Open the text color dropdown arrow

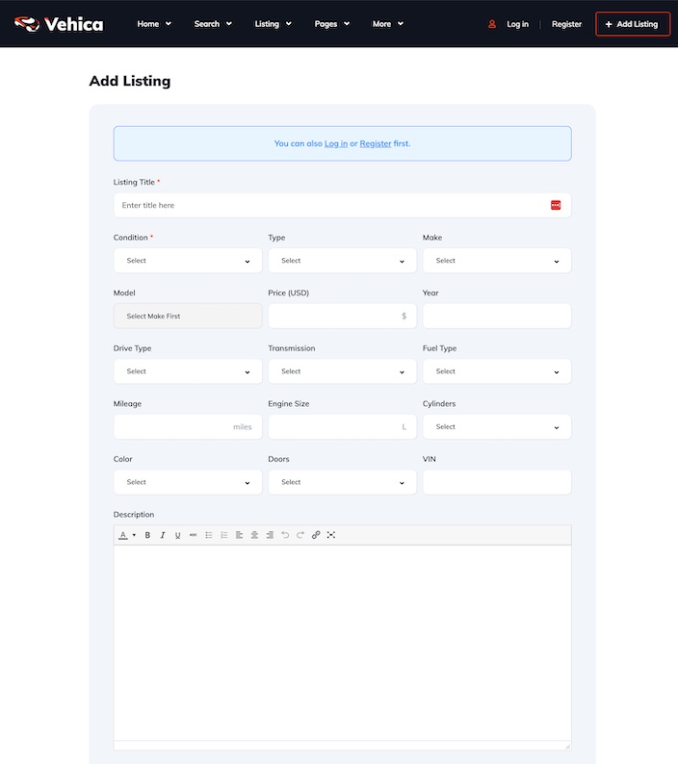tap(134, 535)
